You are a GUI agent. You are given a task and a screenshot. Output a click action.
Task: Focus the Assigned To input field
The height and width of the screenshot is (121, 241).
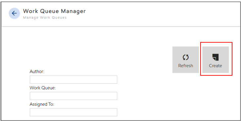coord(74,112)
